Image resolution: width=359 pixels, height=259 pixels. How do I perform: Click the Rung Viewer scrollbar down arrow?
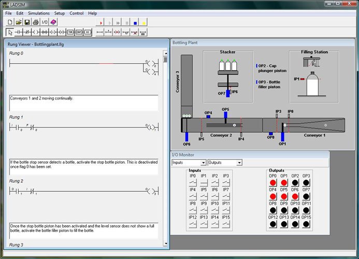point(166,243)
